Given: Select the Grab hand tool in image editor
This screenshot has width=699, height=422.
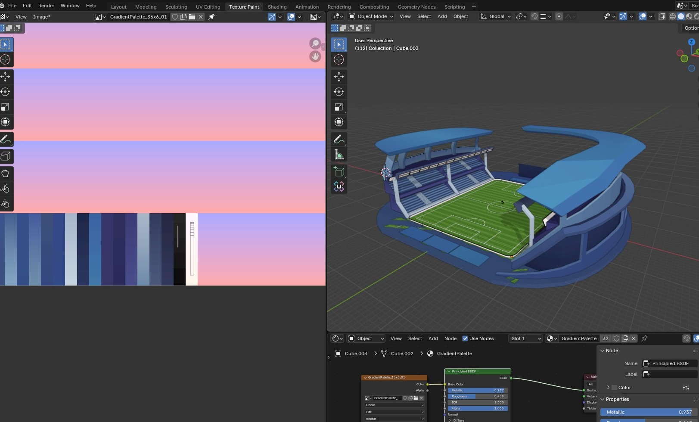Looking at the screenshot, I should click(6, 174).
